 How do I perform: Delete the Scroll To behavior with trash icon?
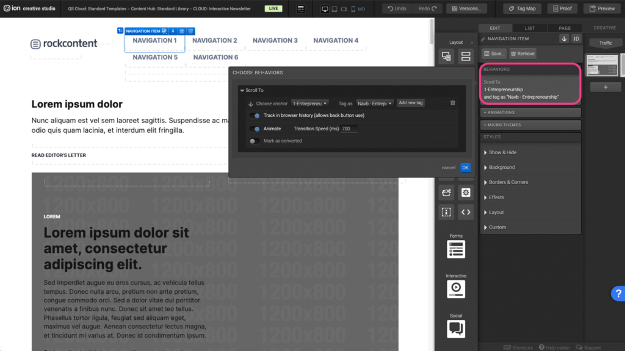click(453, 103)
